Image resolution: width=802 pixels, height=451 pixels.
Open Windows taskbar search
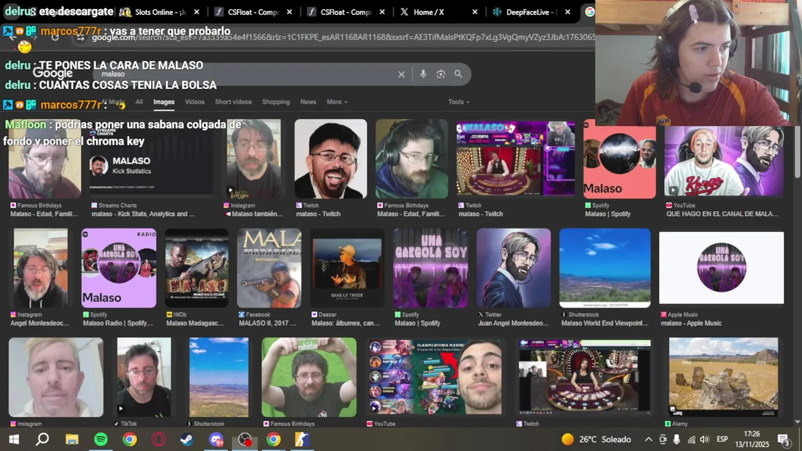click(42, 440)
